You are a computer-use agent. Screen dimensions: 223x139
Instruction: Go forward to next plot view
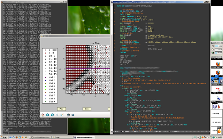[52, 115]
